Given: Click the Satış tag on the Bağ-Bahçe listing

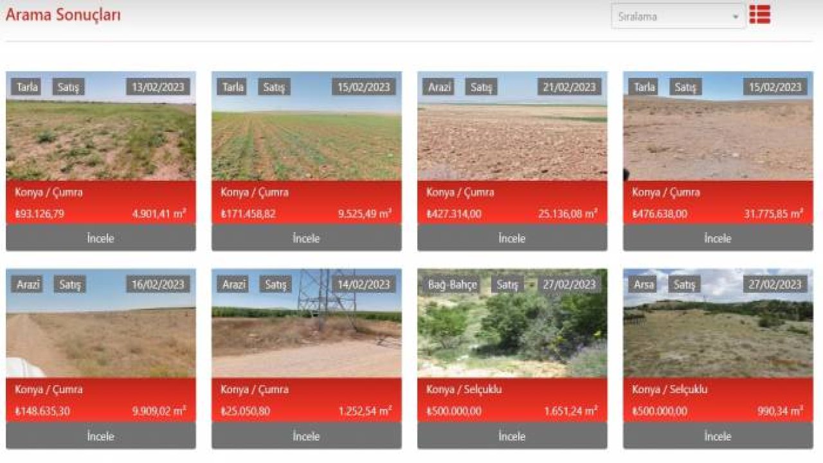Looking at the screenshot, I should (x=507, y=284).
